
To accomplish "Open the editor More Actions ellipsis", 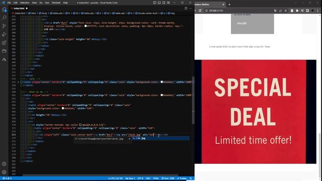I will 191,9.
